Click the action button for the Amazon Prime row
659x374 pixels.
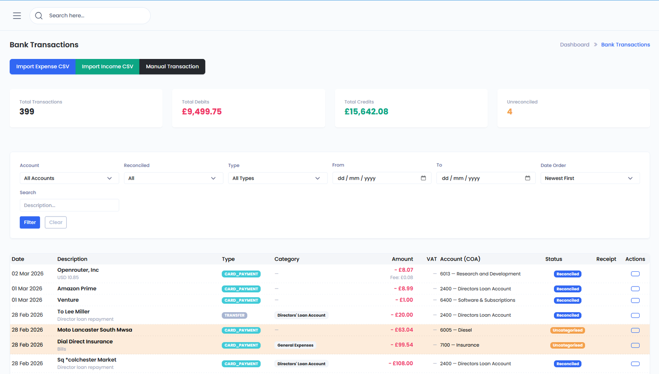635,289
